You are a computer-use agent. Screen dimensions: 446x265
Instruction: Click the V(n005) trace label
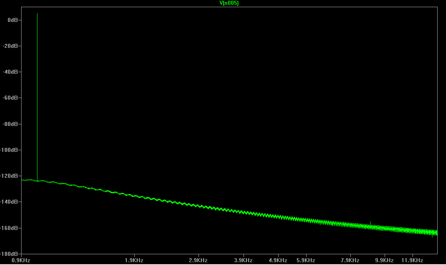click(x=229, y=3)
